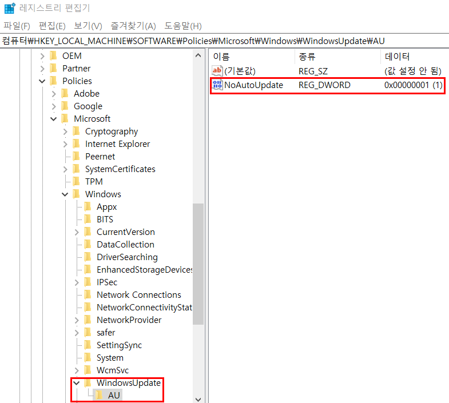Click the OEM folder icon

tap(54, 56)
